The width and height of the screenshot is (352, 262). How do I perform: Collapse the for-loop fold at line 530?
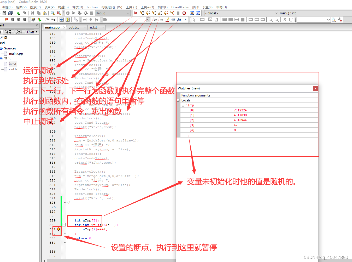tap(64, 225)
